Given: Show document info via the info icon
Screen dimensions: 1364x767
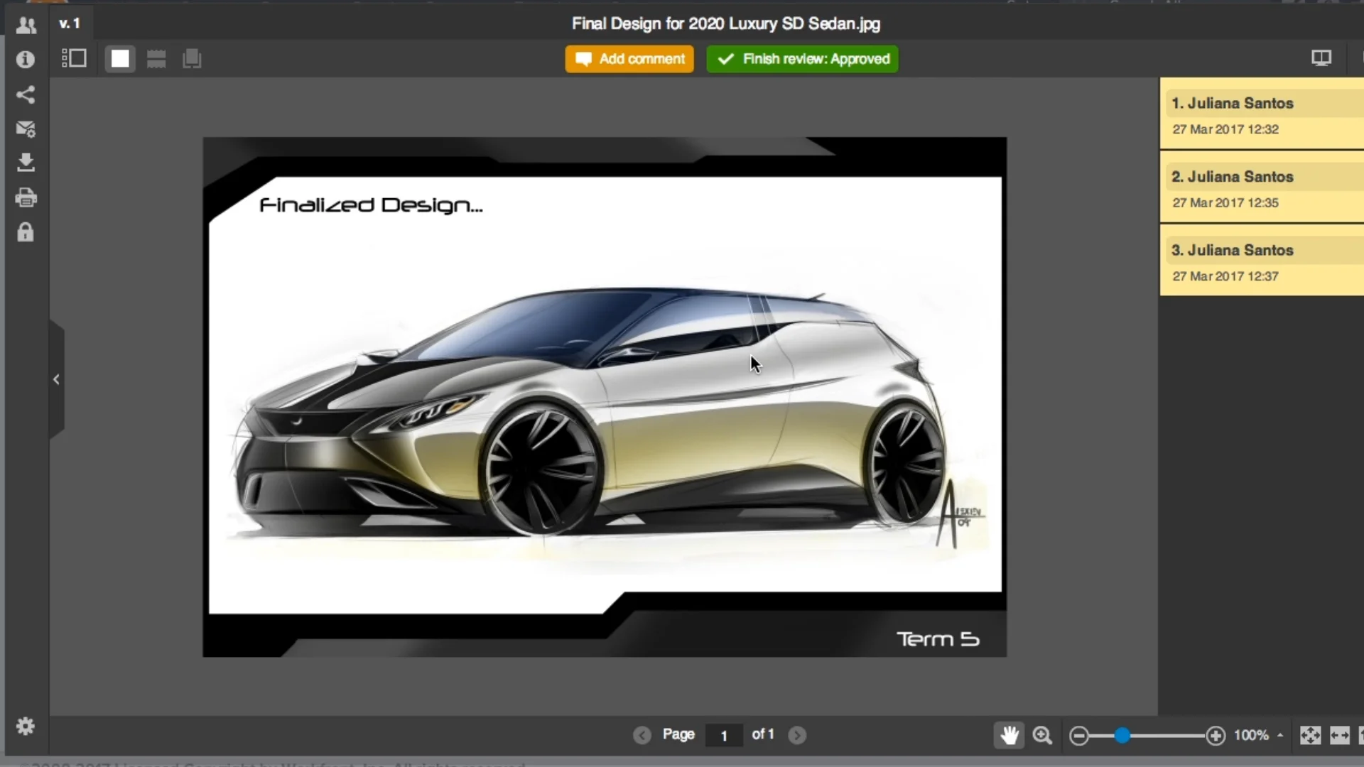Looking at the screenshot, I should (26, 60).
